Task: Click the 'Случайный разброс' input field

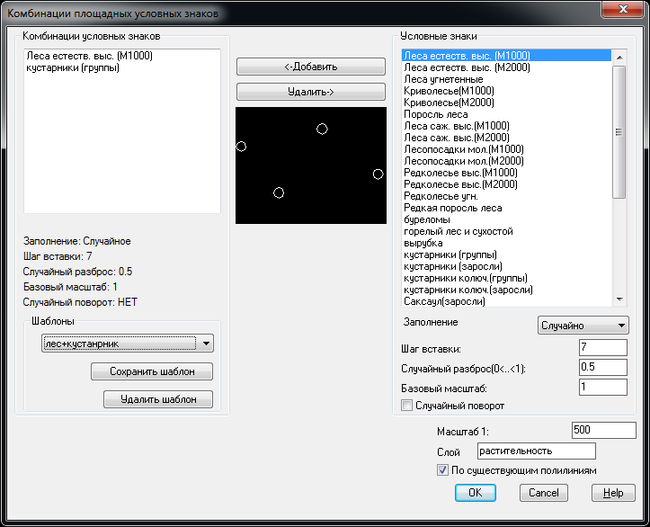Action: [x=602, y=367]
